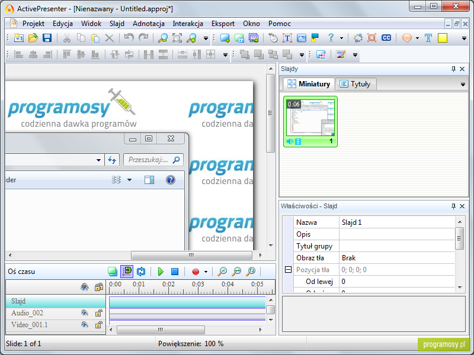Open dropdown beside speech balloon icon
This screenshot has height=355, width=474.
click(418, 38)
